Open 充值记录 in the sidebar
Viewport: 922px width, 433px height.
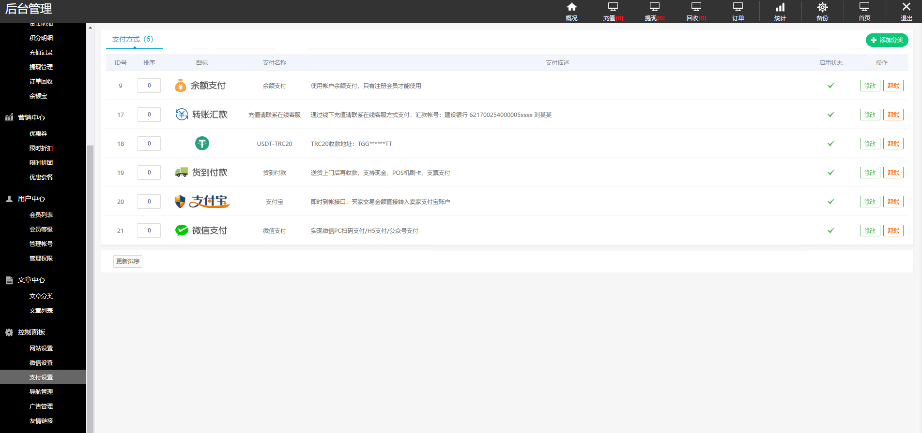(x=41, y=52)
